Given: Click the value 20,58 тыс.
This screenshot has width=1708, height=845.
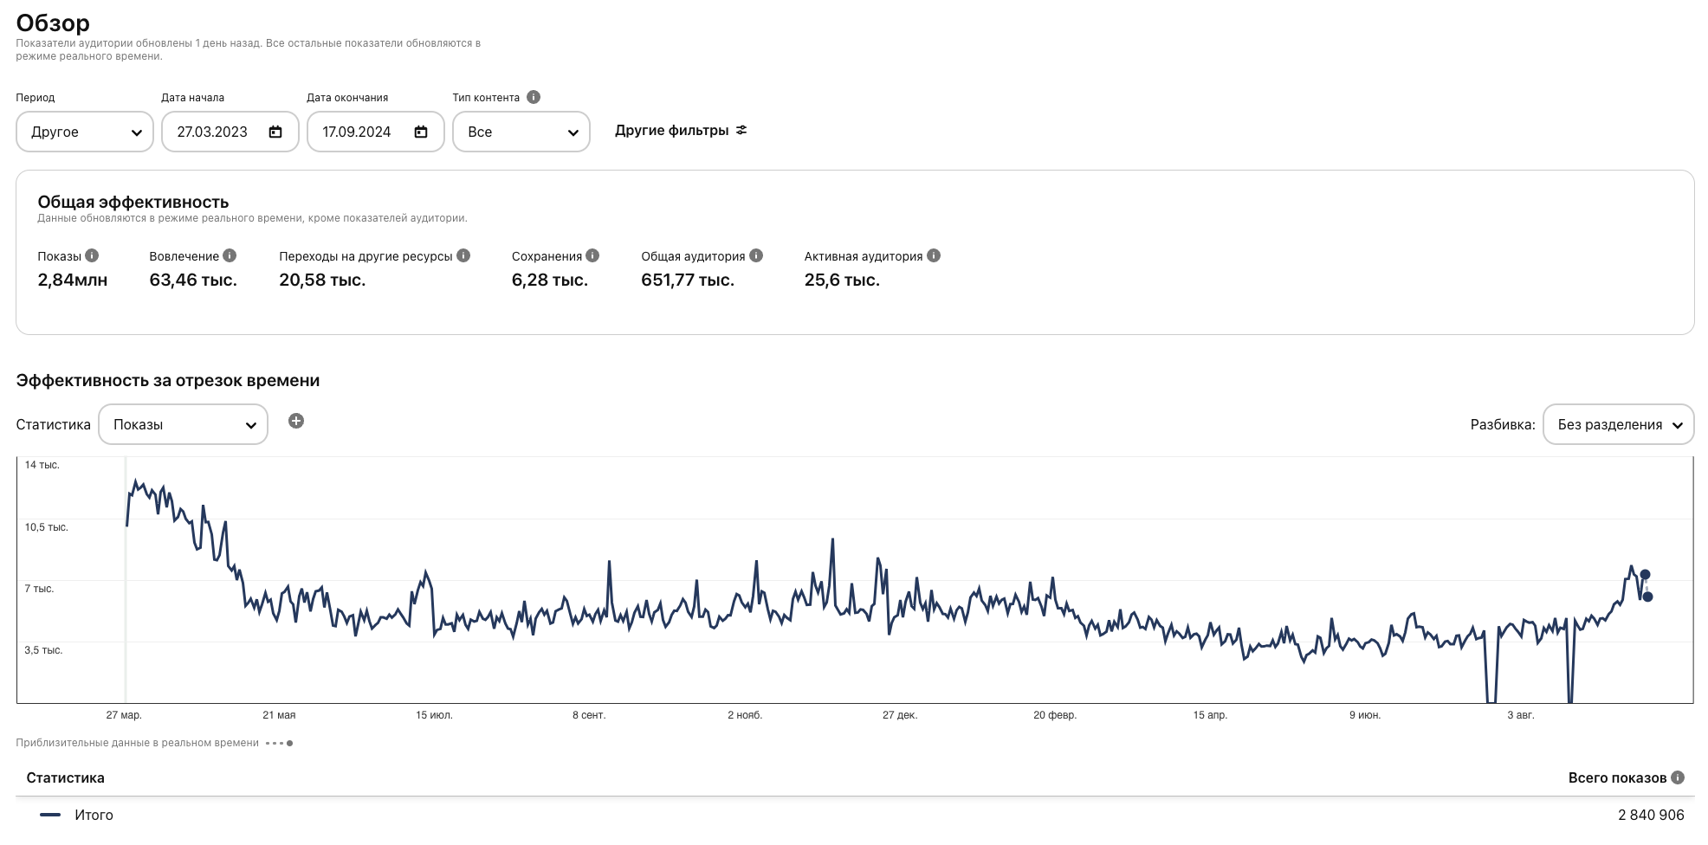Looking at the screenshot, I should click(x=322, y=280).
